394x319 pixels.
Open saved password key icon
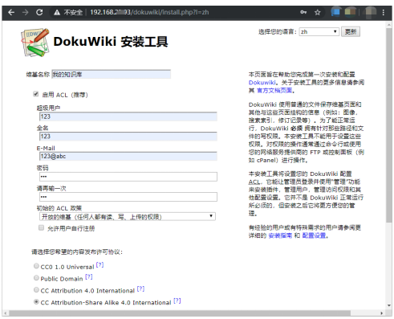[303, 12]
